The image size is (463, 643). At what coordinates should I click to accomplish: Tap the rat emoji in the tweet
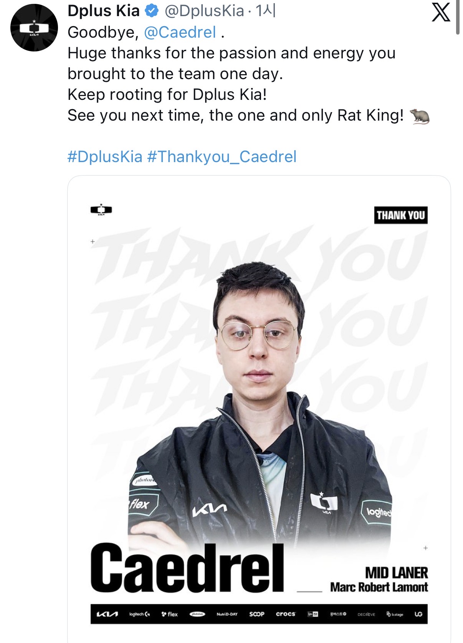coord(420,116)
